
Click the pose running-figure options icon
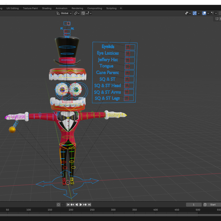(x=212, y=13)
